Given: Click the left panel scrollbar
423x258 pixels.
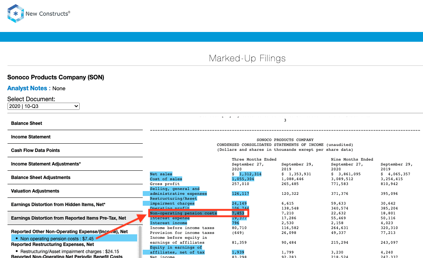Looking at the screenshot, I should [140, 242].
